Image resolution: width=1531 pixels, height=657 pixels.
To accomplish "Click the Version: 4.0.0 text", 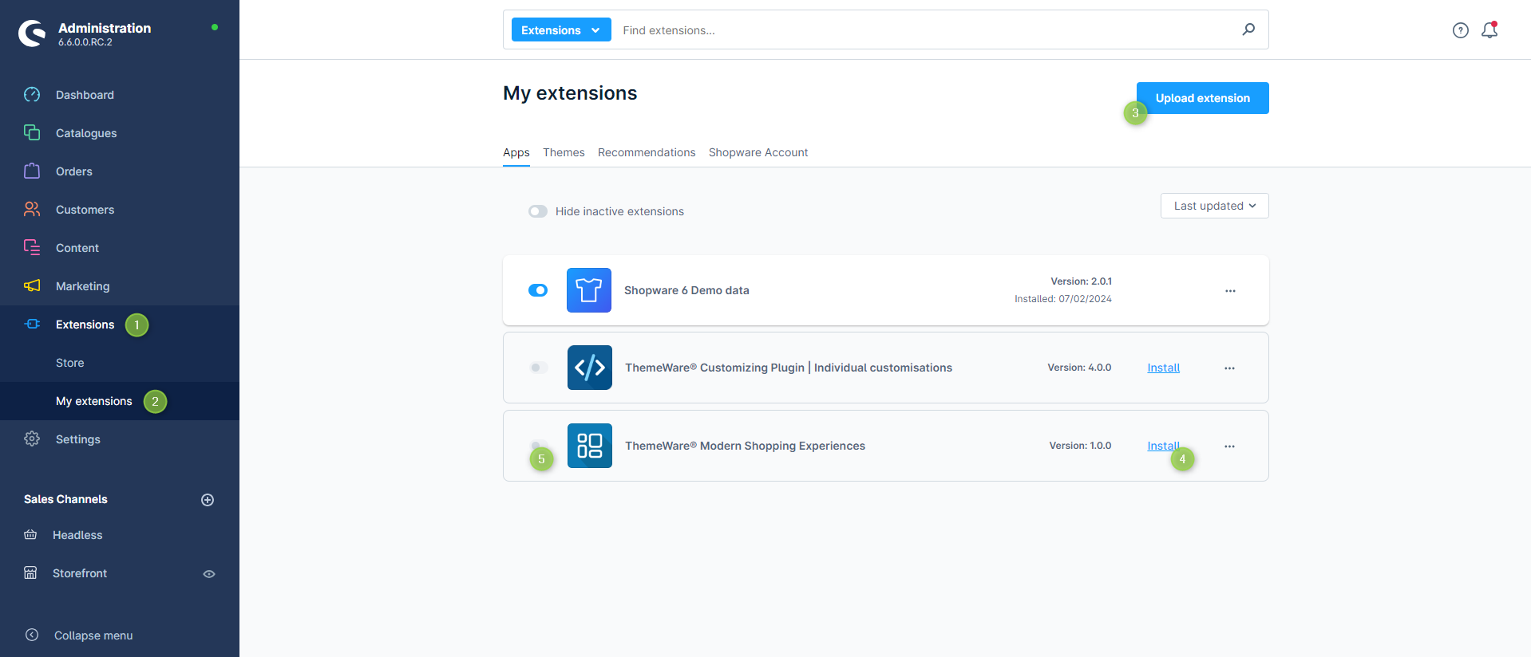I will coord(1079,368).
